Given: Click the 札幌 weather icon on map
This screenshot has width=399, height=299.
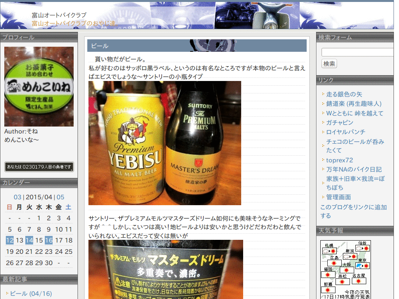Looking at the screenshot, I should coord(330,251).
